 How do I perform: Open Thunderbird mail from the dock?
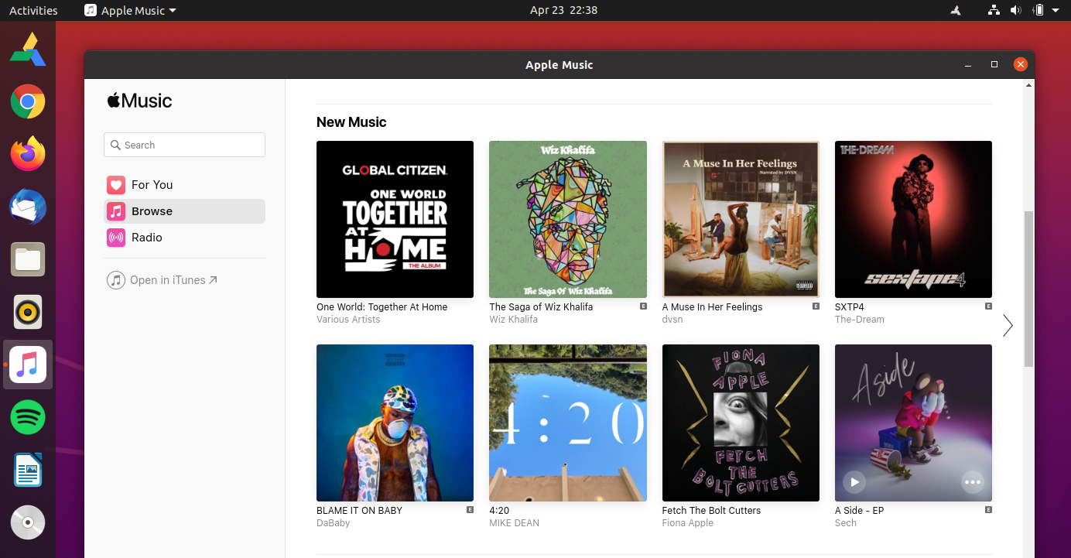(28, 207)
